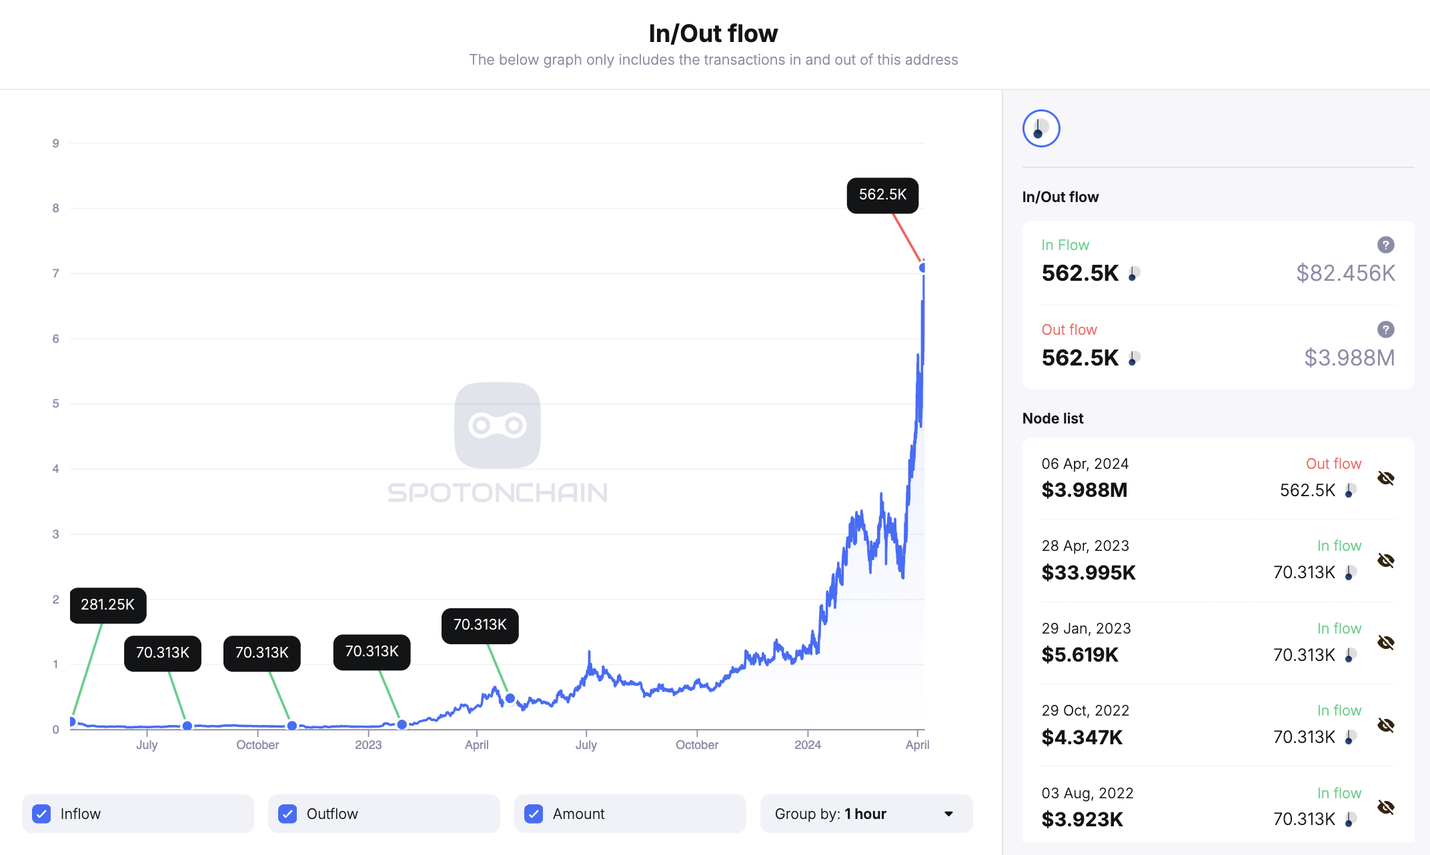Click the blue data point near April 2023
The width and height of the screenshot is (1430, 855).
(510, 698)
